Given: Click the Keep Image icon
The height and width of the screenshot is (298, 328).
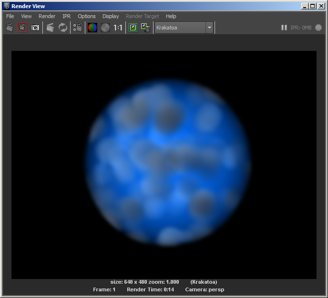Looking at the screenshot, I should tap(133, 28).
